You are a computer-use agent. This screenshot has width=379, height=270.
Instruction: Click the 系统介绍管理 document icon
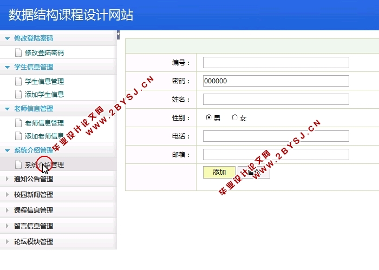(18, 164)
